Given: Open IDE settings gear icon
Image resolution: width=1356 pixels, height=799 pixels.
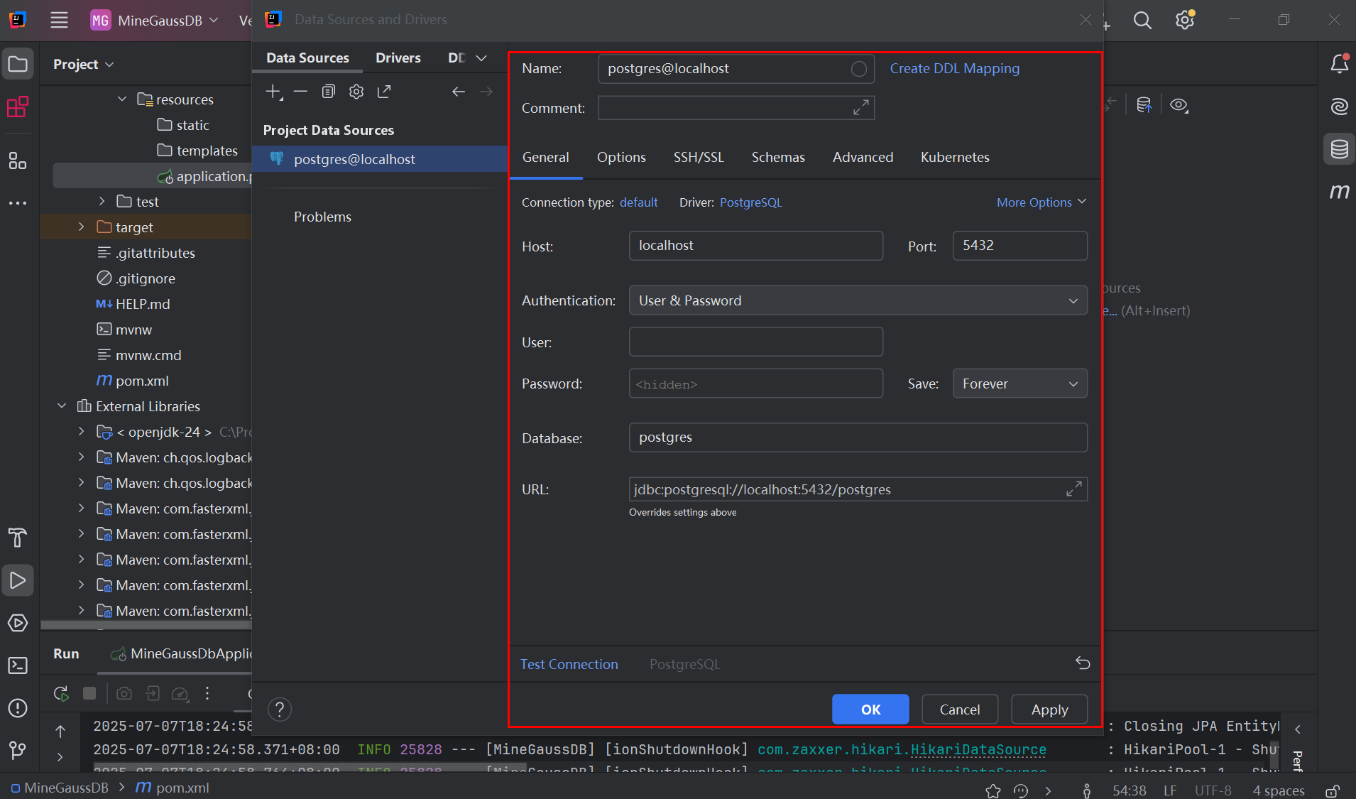Looking at the screenshot, I should point(1184,20).
